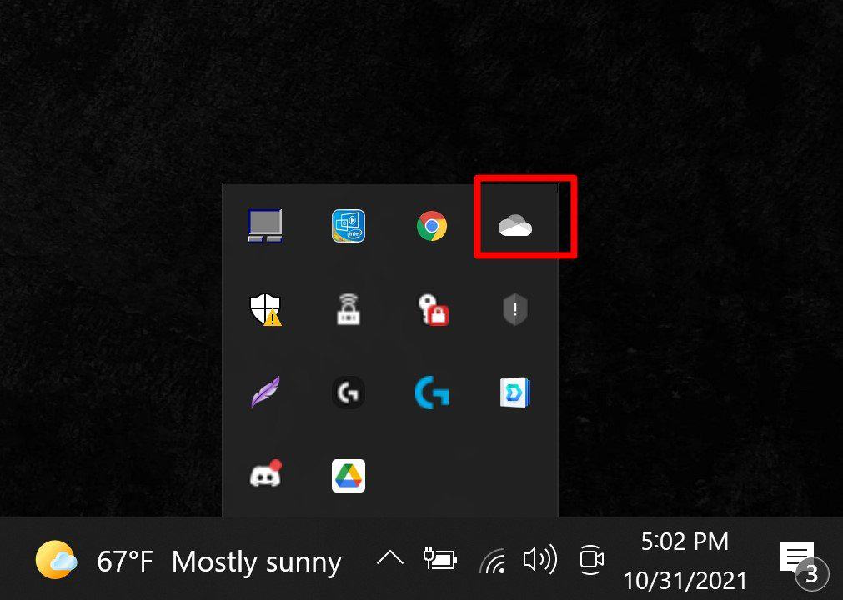Open the gray exclamation shield icon
The image size is (843, 600).
514,309
